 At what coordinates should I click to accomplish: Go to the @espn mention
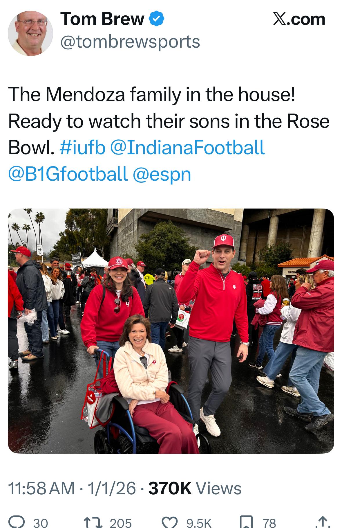pos(162,174)
